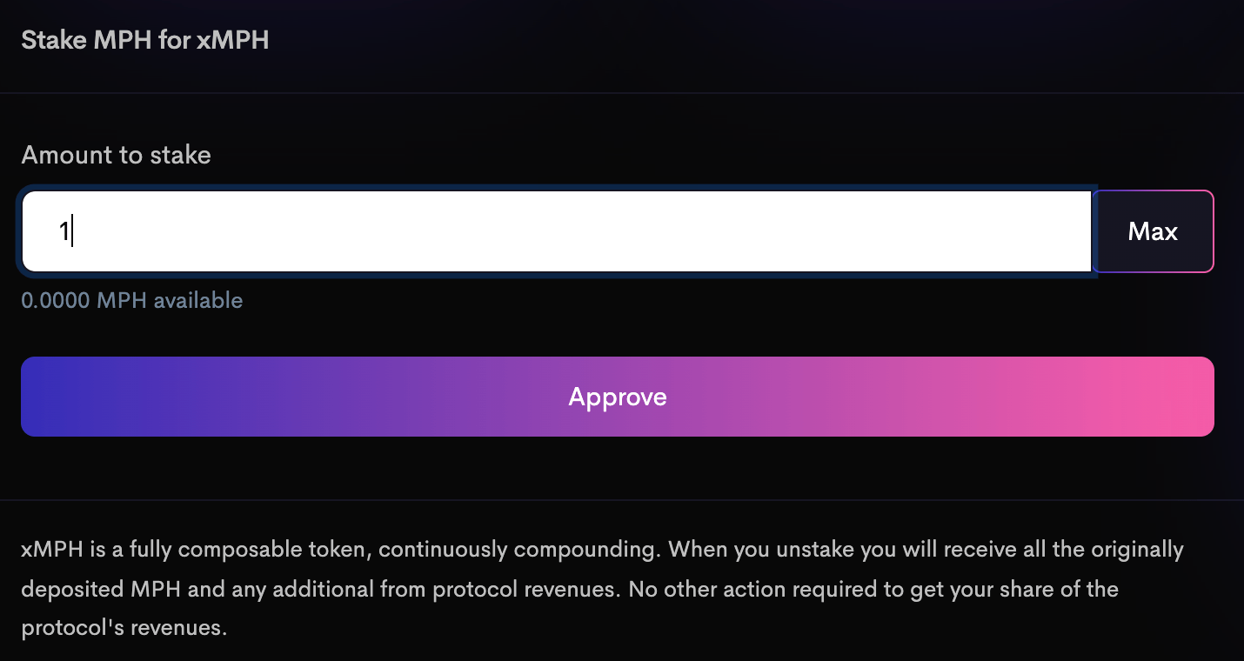1244x661 pixels.
Task: Click the 'Stake MPH for xMPH' heading
Action: tap(145, 40)
